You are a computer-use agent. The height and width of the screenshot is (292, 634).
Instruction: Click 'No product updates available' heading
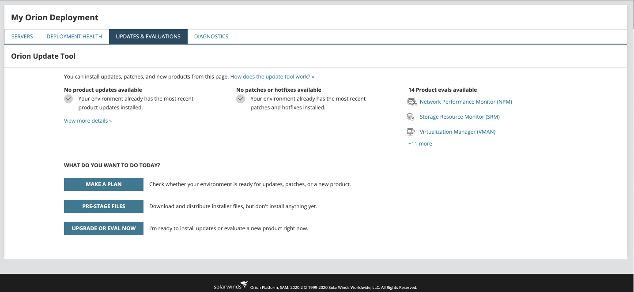tap(103, 90)
